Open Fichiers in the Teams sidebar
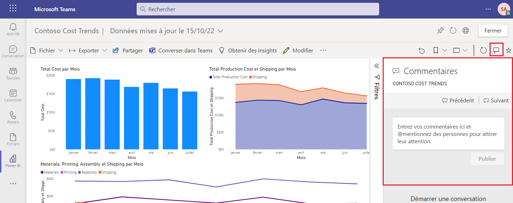 point(13,139)
